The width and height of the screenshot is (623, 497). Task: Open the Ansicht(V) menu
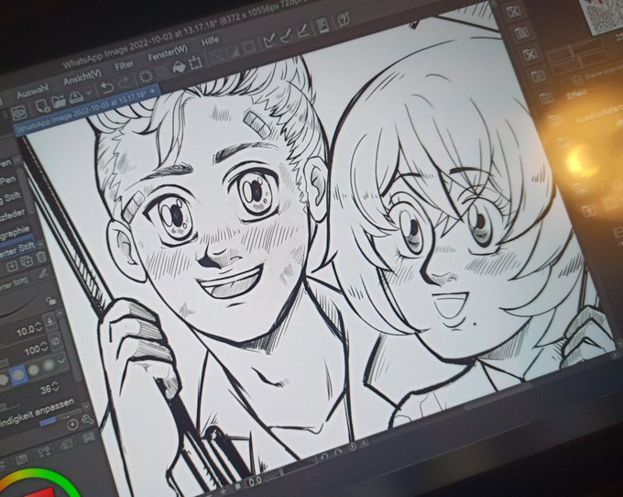click(82, 78)
